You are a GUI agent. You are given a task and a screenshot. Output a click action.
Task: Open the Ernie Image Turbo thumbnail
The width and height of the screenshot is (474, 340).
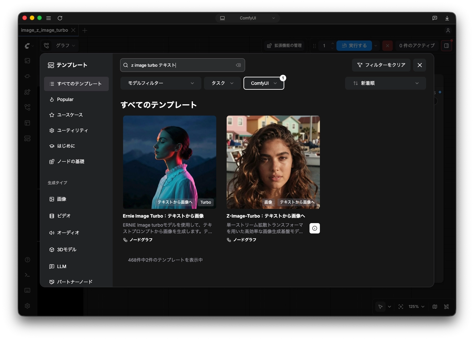point(170,162)
